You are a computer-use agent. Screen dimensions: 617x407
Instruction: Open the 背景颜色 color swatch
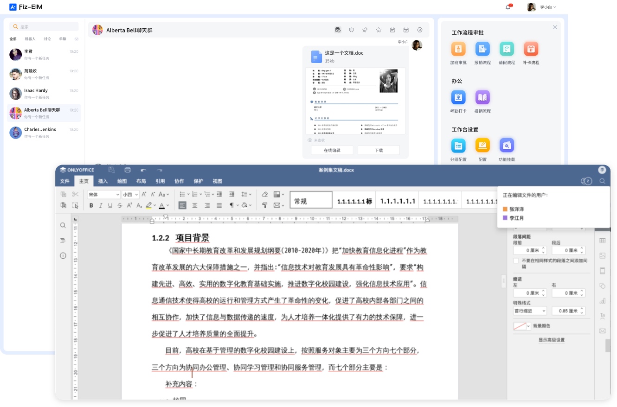(x=522, y=326)
